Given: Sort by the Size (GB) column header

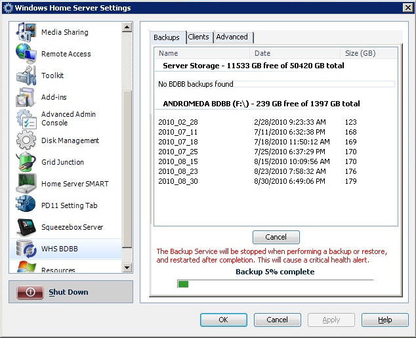Looking at the screenshot, I should pyautogui.click(x=369, y=53).
